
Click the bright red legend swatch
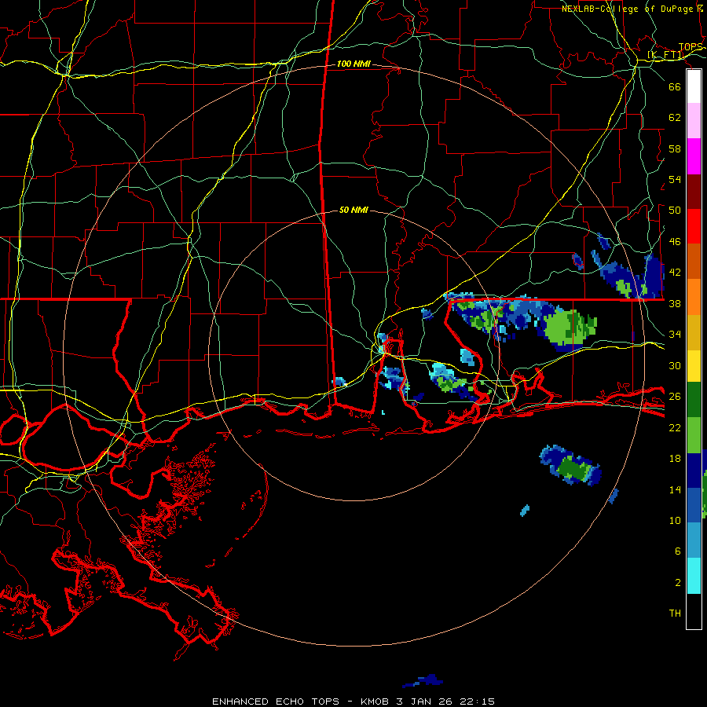coord(694,226)
